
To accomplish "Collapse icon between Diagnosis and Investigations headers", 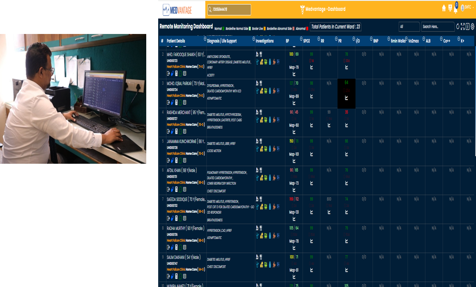I will [253, 39].
